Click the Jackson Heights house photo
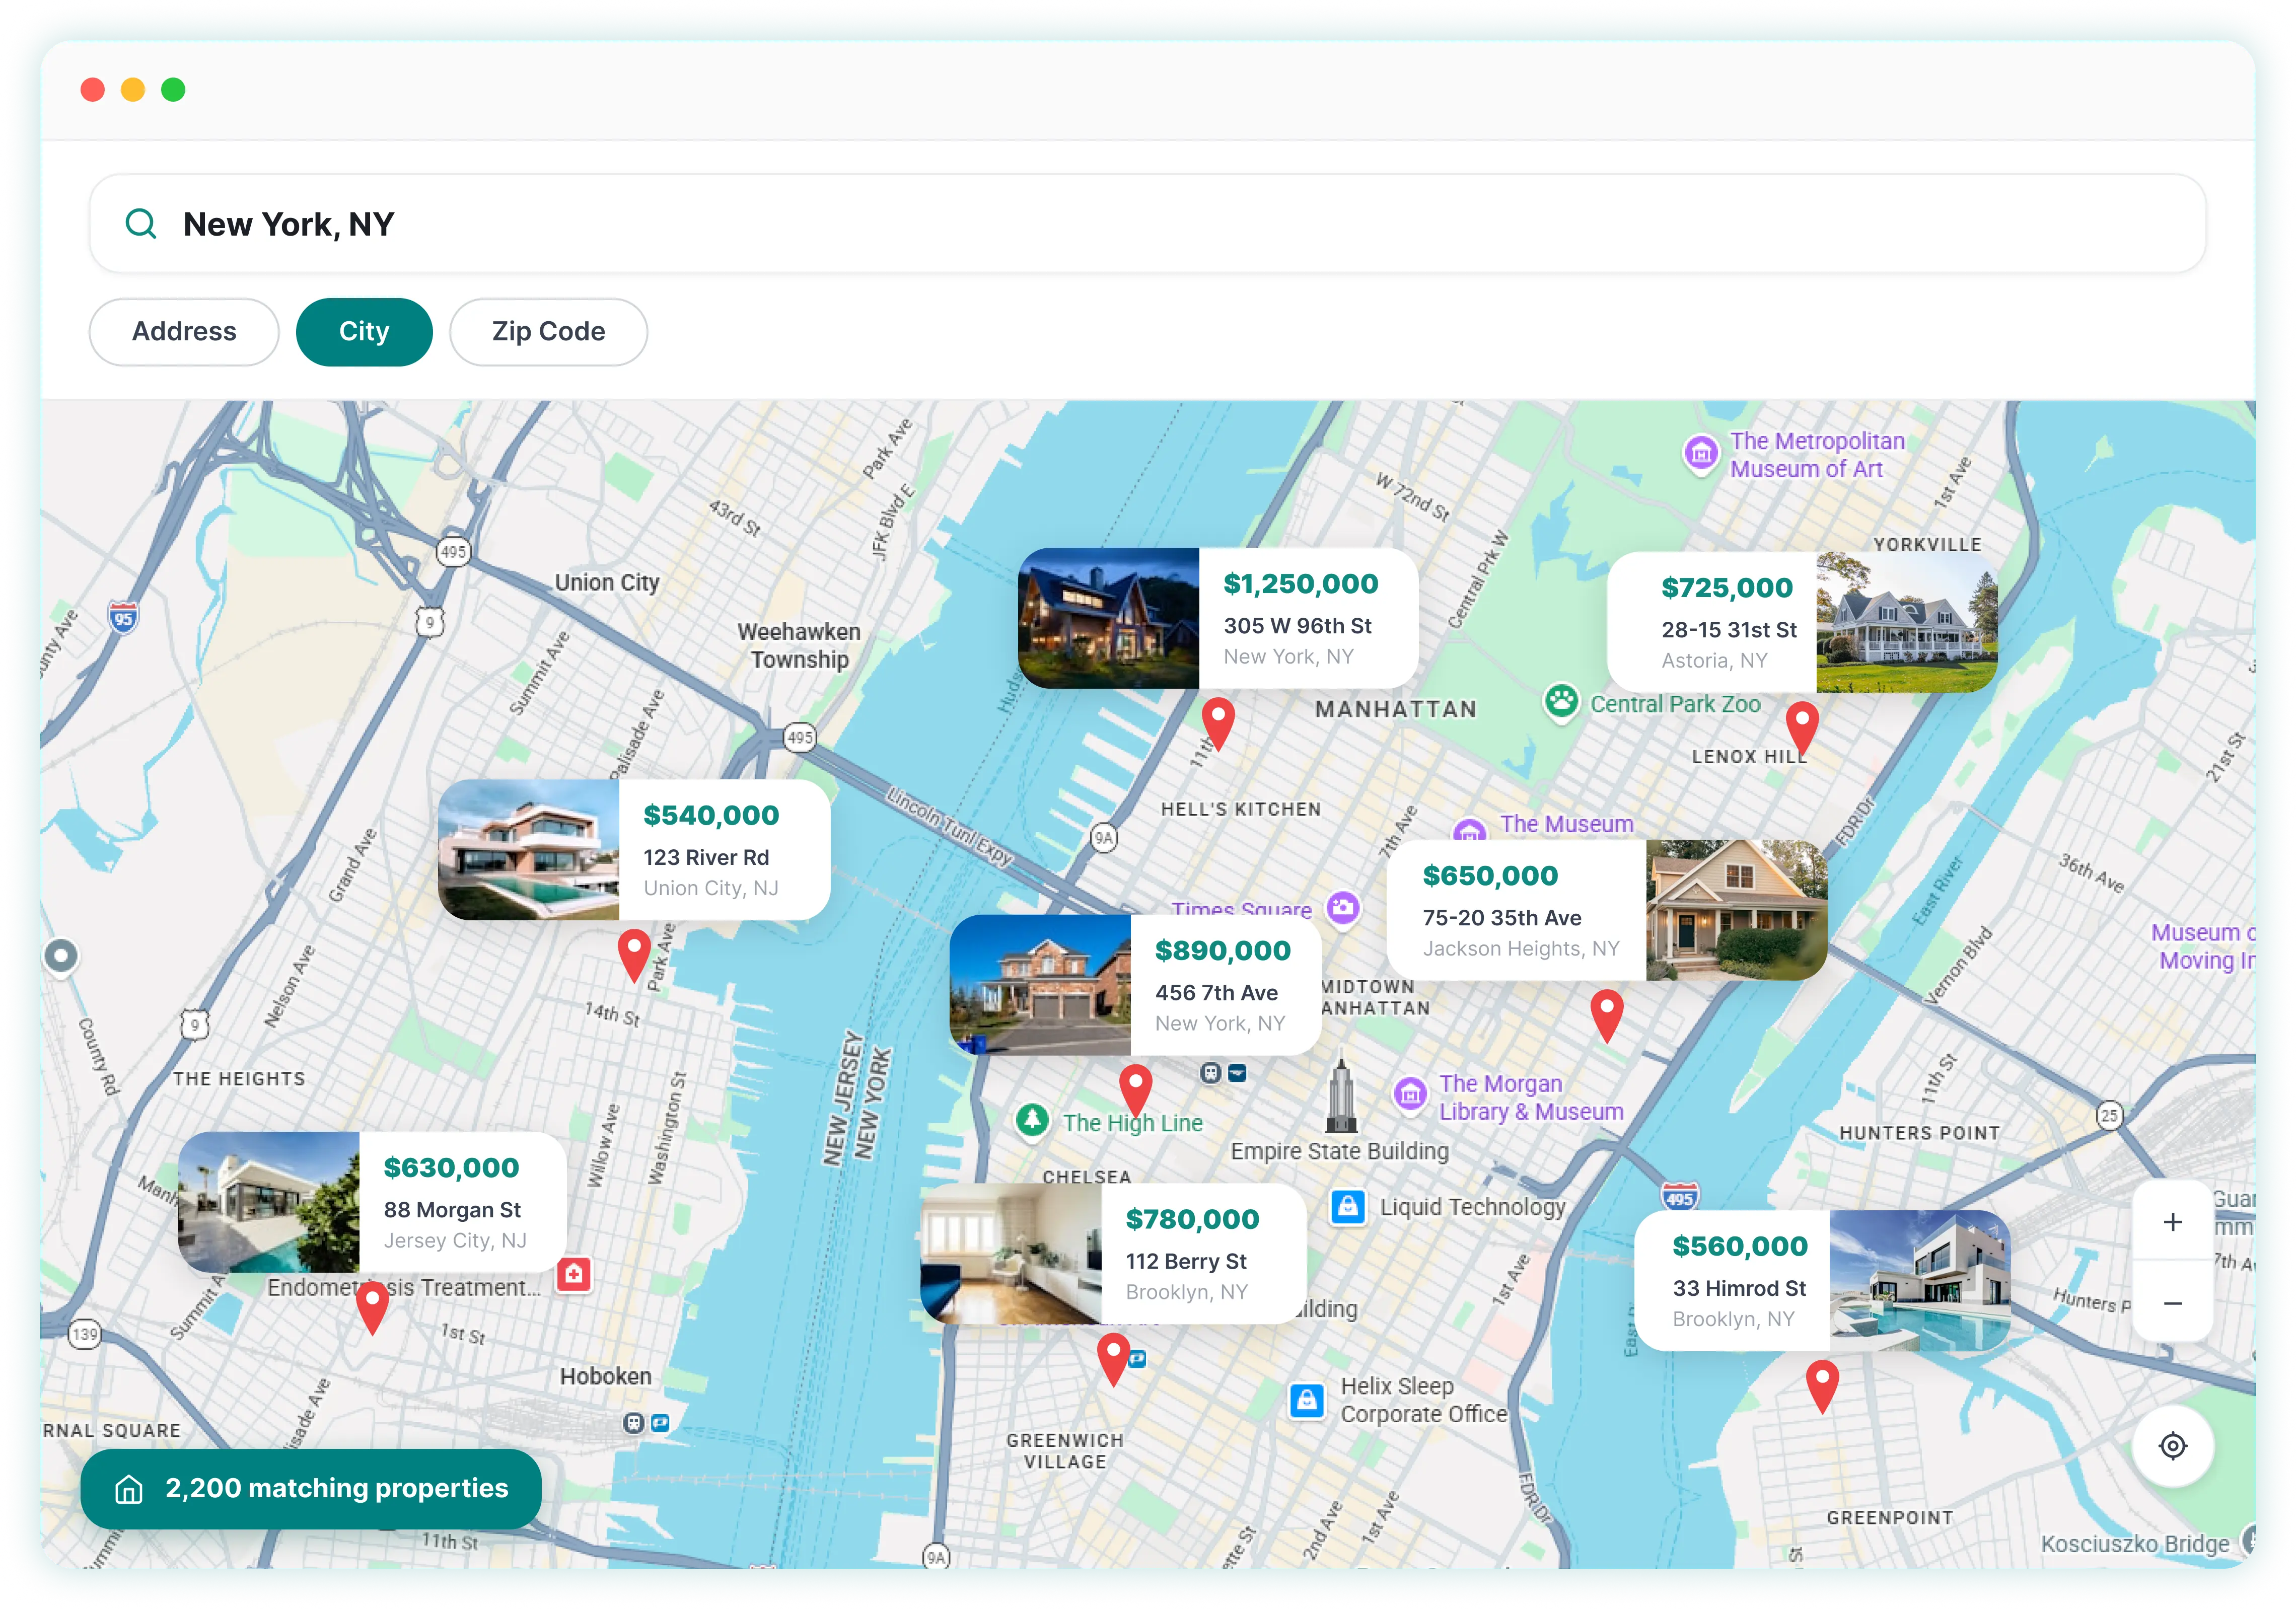Screen dimensions: 2296x1609 (x=1737, y=910)
